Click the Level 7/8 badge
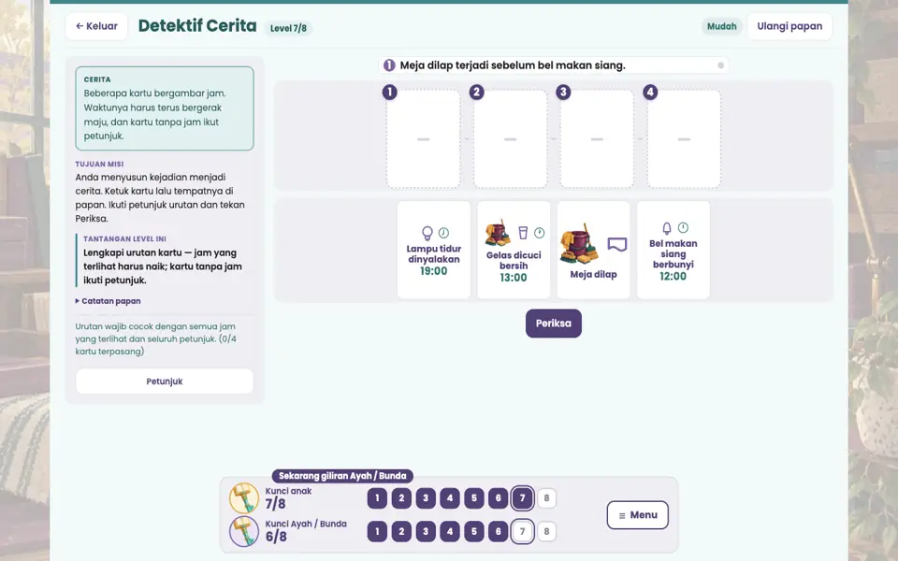Viewport: 898px width, 561px height. [x=288, y=28]
